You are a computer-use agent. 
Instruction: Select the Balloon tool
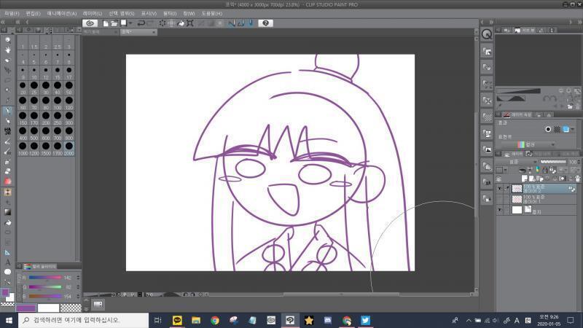pyautogui.click(x=7, y=272)
